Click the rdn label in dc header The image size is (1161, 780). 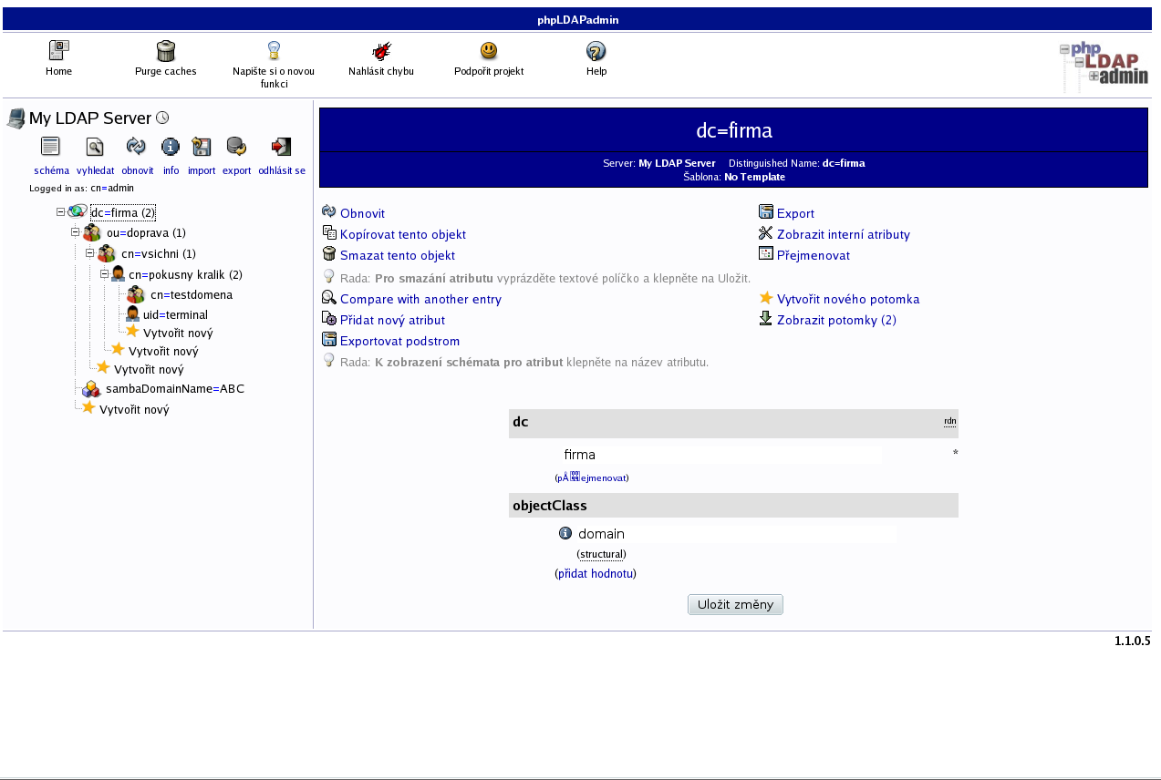click(950, 421)
